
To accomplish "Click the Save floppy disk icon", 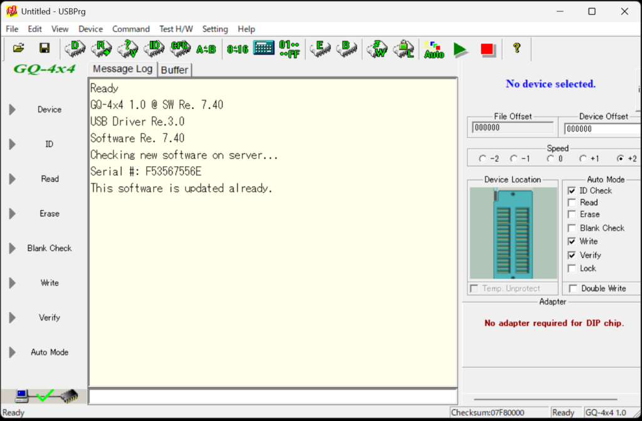I will click(44, 48).
